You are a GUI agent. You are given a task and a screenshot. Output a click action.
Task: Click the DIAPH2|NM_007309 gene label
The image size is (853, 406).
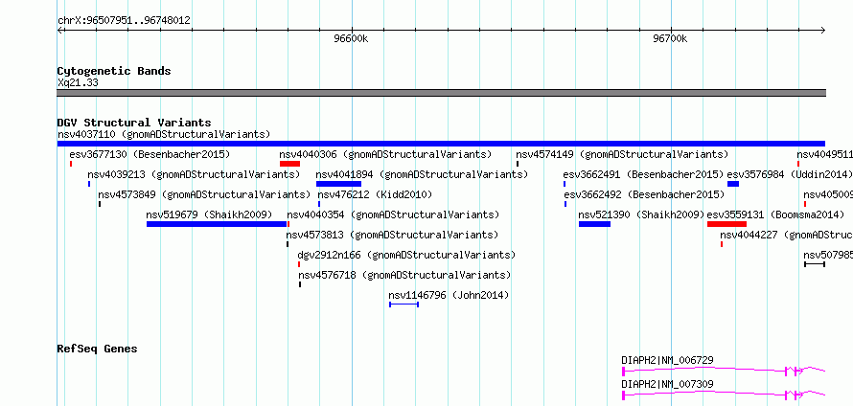(x=667, y=384)
